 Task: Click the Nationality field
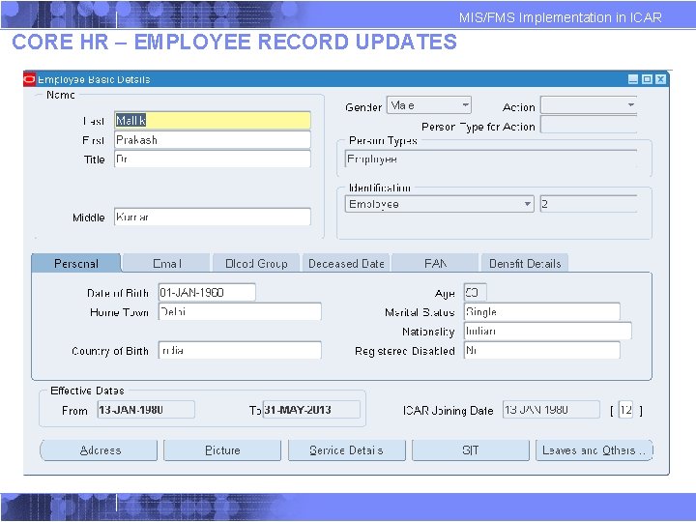pyautogui.click(x=548, y=332)
